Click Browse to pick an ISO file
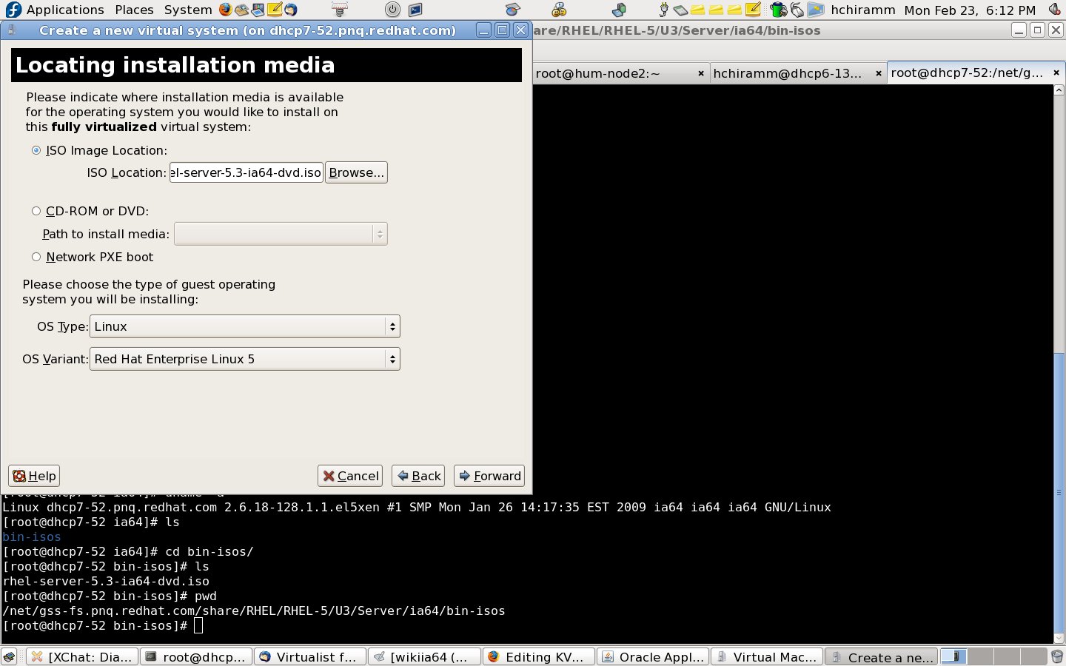This screenshot has width=1066, height=666. 356,172
